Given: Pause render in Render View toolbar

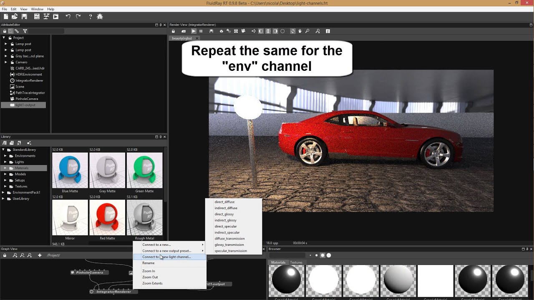Looking at the screenshot, I should point(201,31).
